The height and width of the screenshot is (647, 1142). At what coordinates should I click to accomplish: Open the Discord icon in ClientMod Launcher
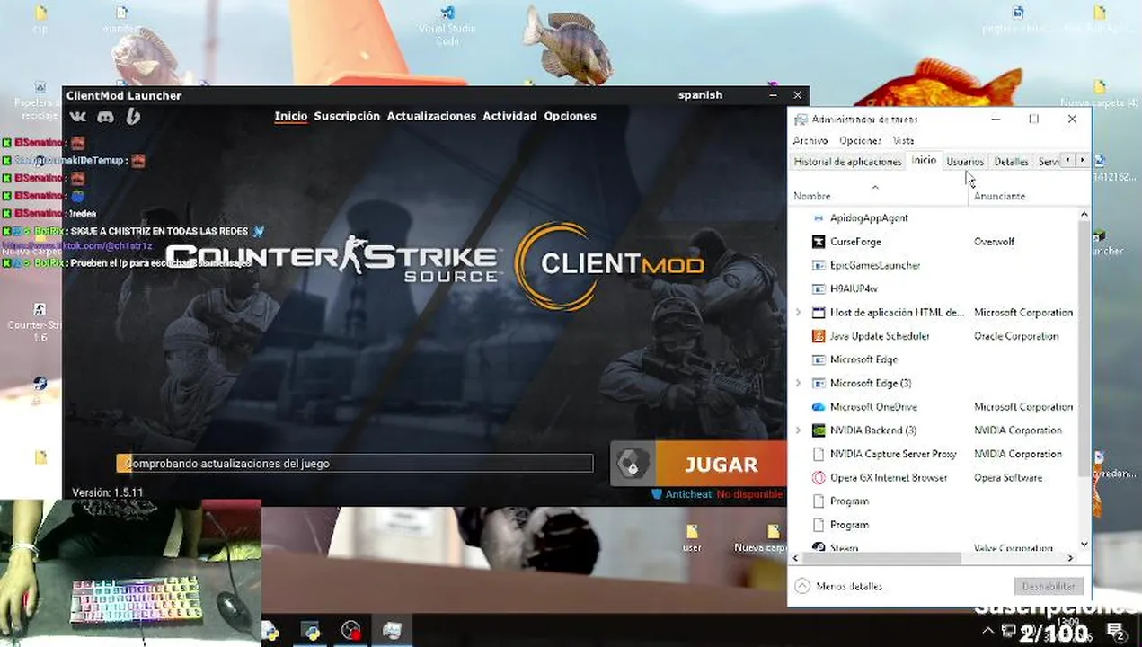click(105, 117)
